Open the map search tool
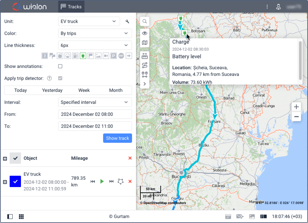 coord(145,21)
